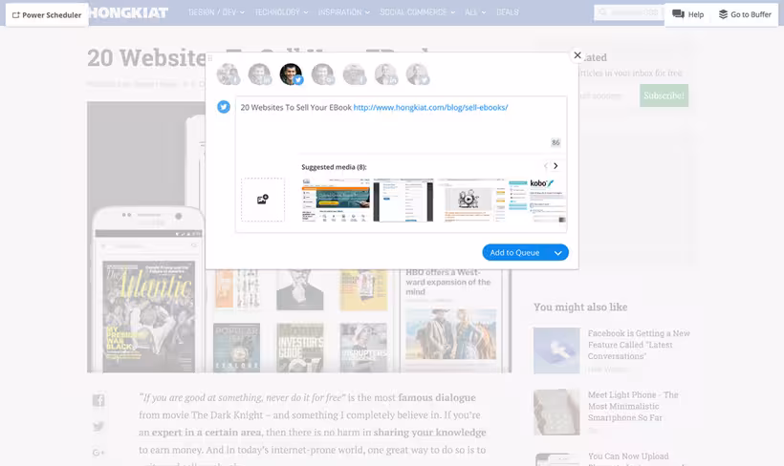Click the Facebook article thumbnail image

pos(556,350)
